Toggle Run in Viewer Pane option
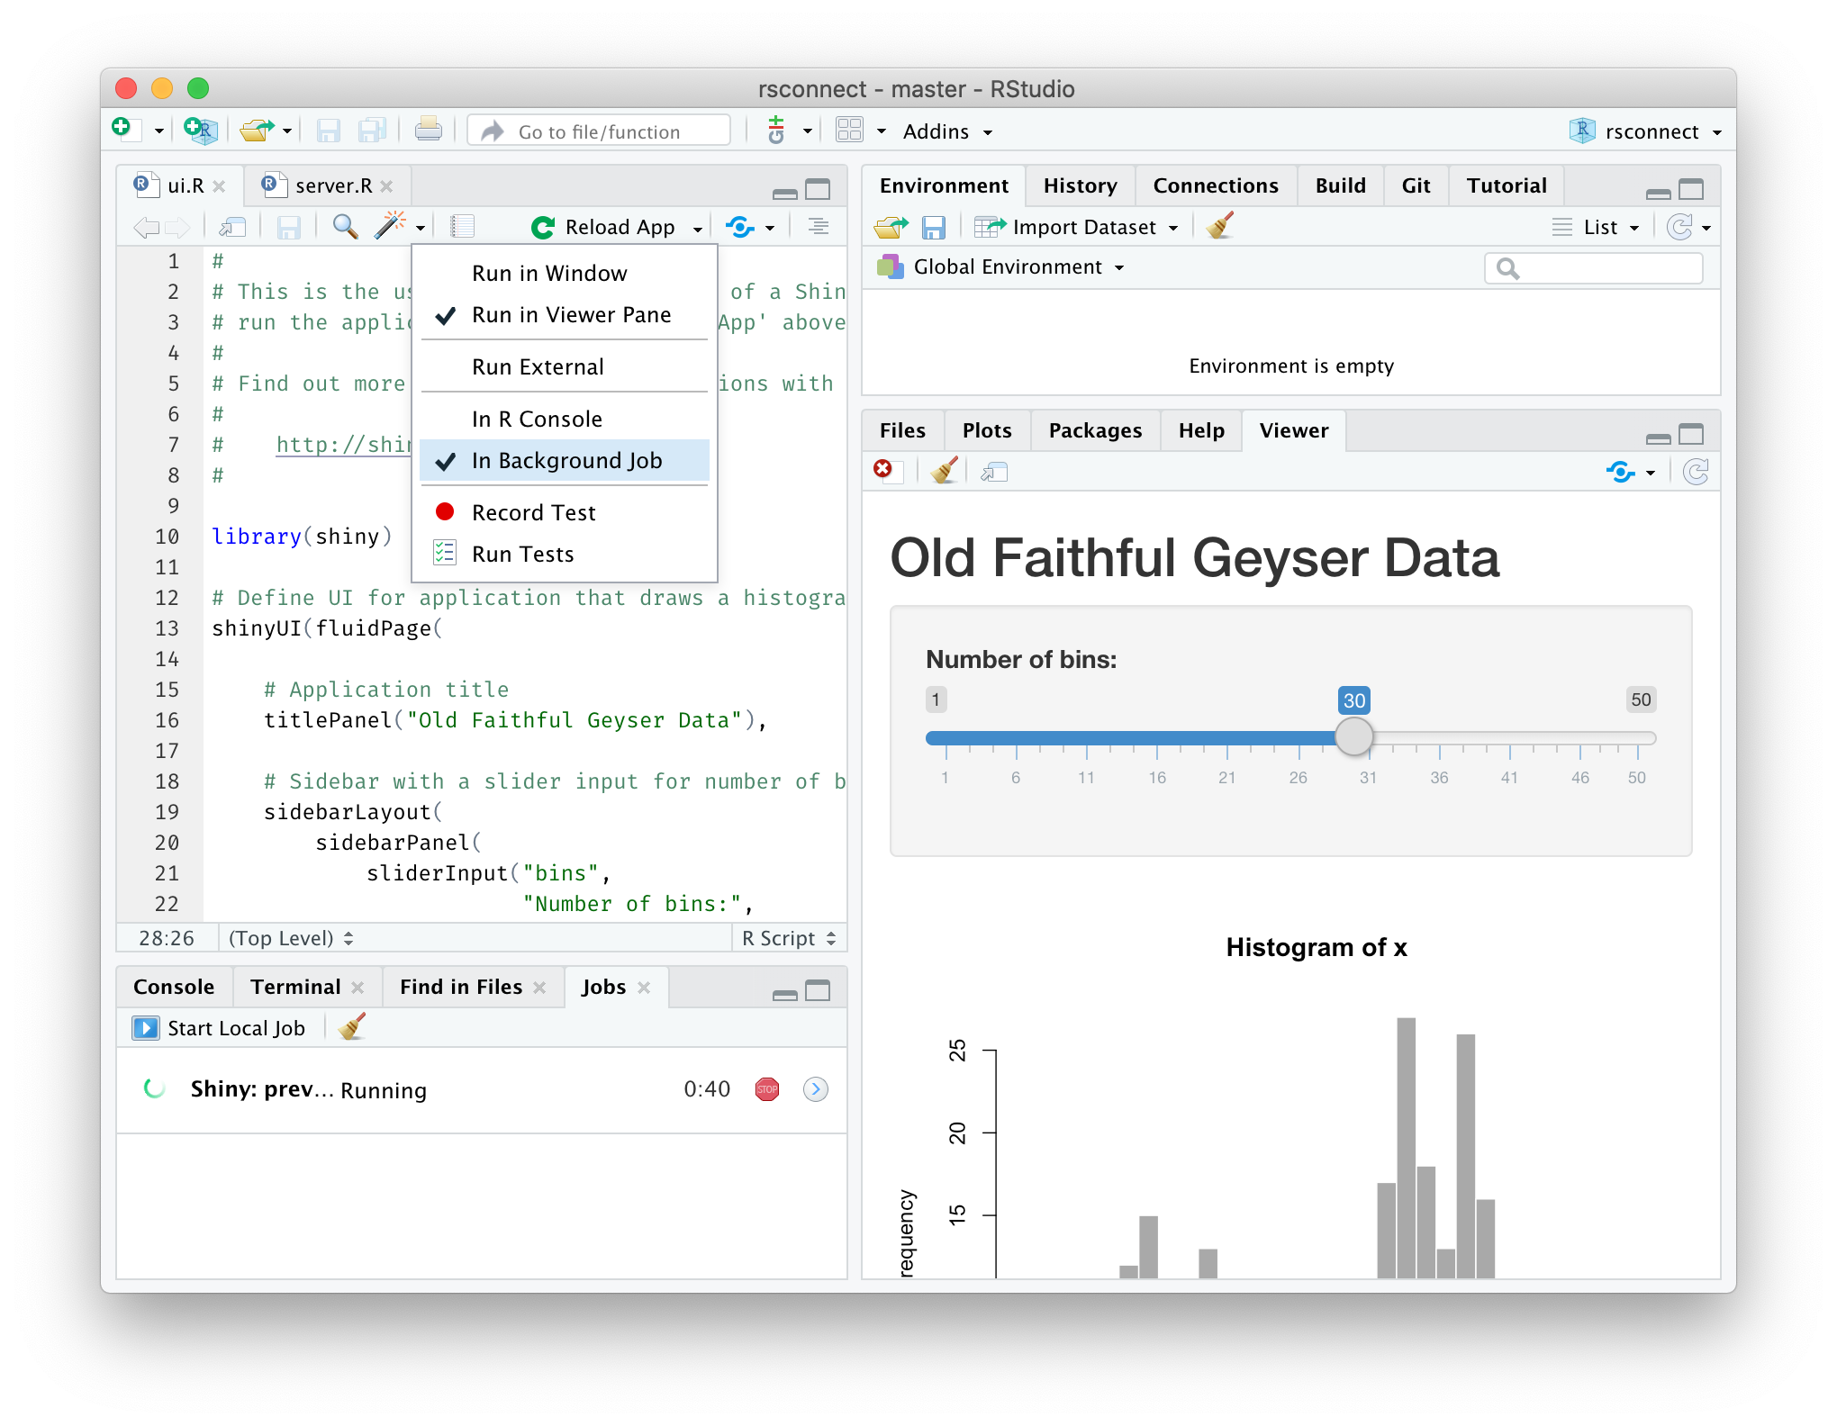 coord(571,315)
